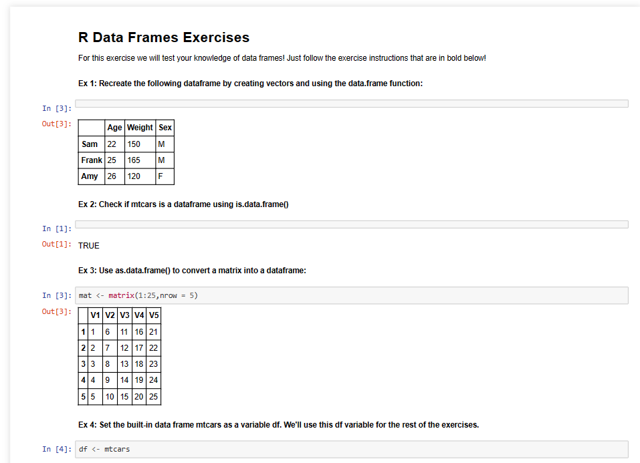
Task: Click the Out[3] label beside matrix table
Action: [x=56, y=311]
